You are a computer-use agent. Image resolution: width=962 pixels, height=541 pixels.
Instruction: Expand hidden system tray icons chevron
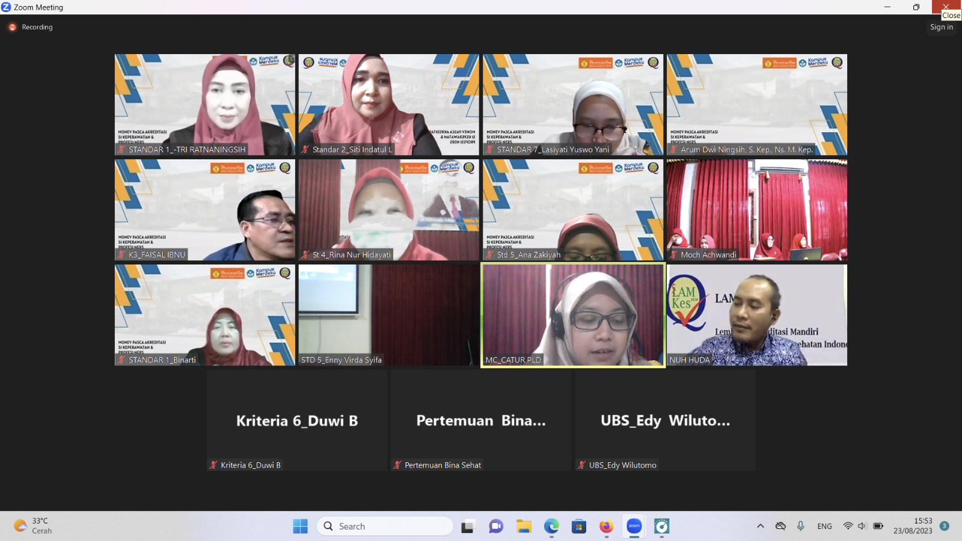[x=761, y=526]
